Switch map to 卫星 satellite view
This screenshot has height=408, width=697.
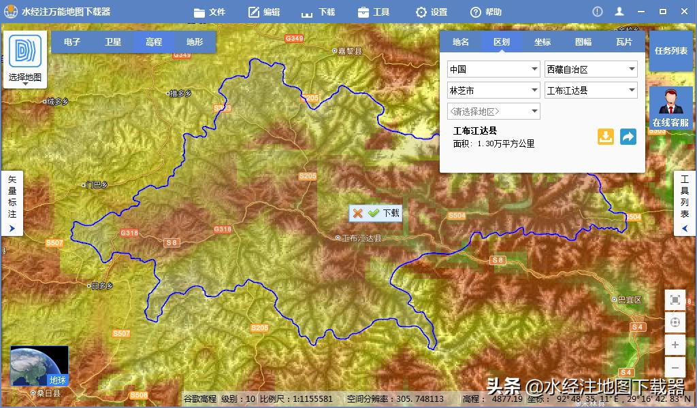(x=112, y=41)
